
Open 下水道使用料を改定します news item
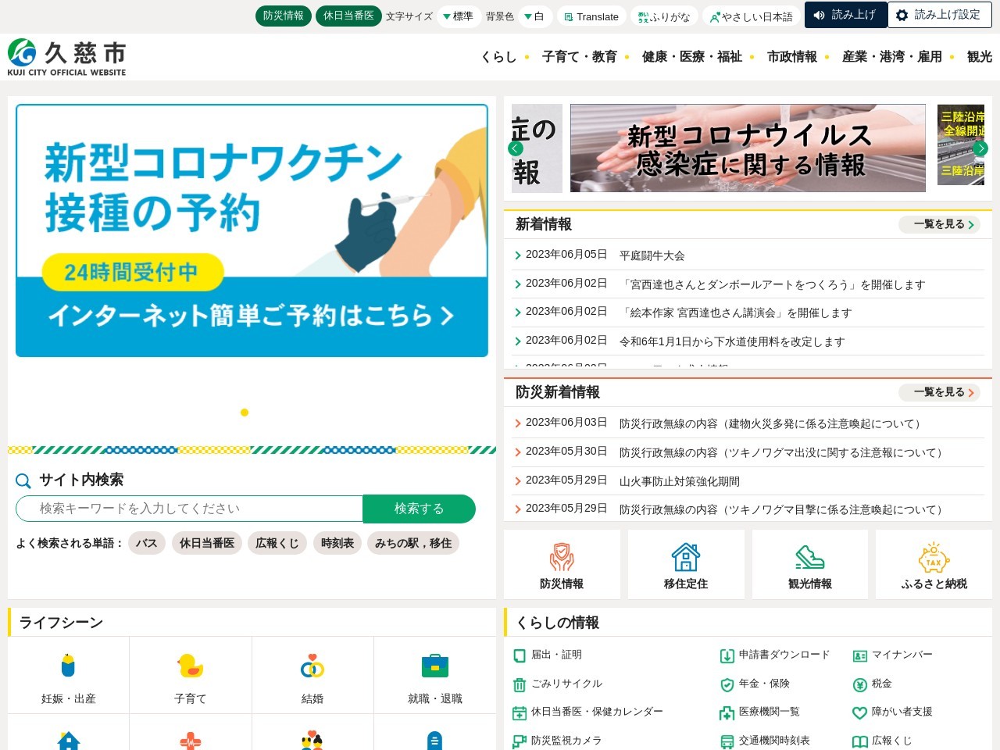pyautogui.click(x=732, y=341)
